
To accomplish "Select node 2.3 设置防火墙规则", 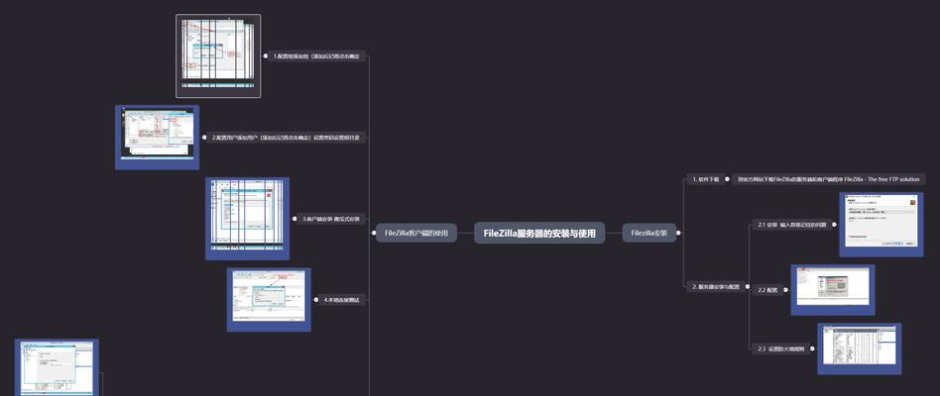I will click(780, 348).
